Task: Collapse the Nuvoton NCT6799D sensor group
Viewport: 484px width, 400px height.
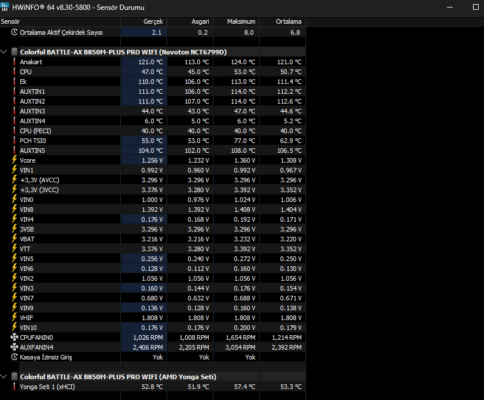Action: [x=3, y=52]
